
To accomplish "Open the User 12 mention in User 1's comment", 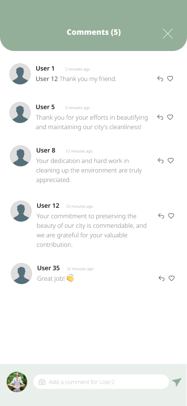I will point(47,79).
